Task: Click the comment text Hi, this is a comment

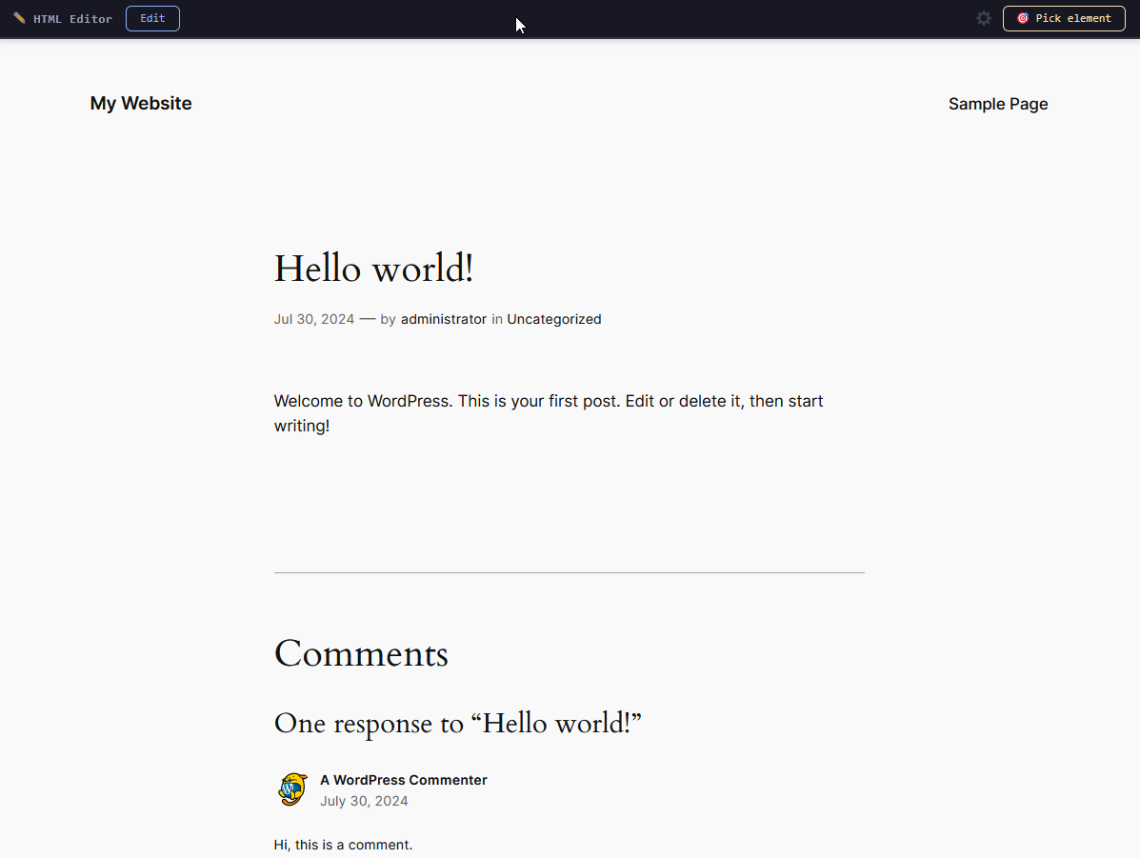Action: coord(343,845)
